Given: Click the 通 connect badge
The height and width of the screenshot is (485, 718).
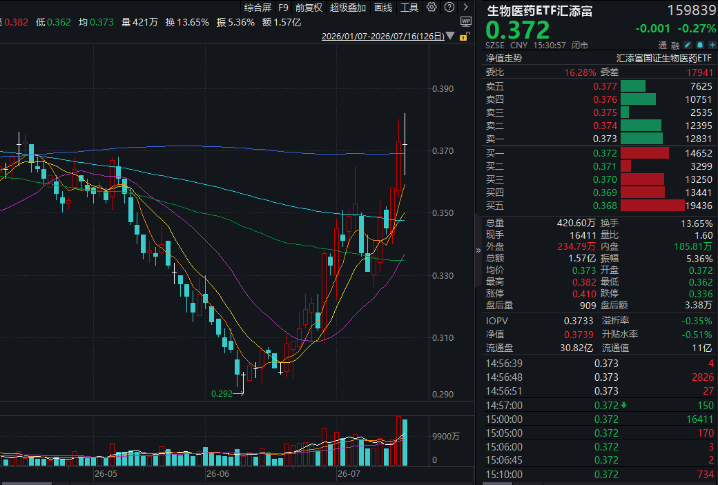Looking at the screenshot, I should [663, 46].
